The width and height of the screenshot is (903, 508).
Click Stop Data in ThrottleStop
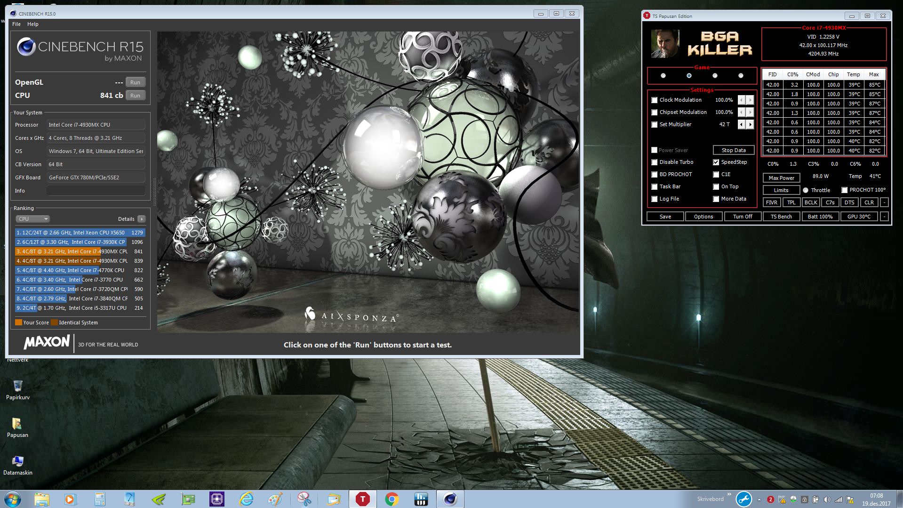tap(734, 150)
